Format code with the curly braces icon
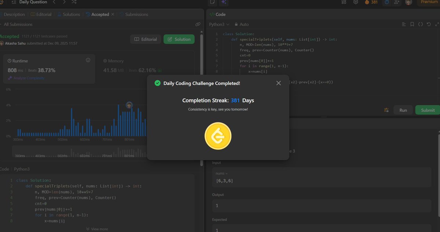This screenshot has width=440, height=232. tap(420, 24)
